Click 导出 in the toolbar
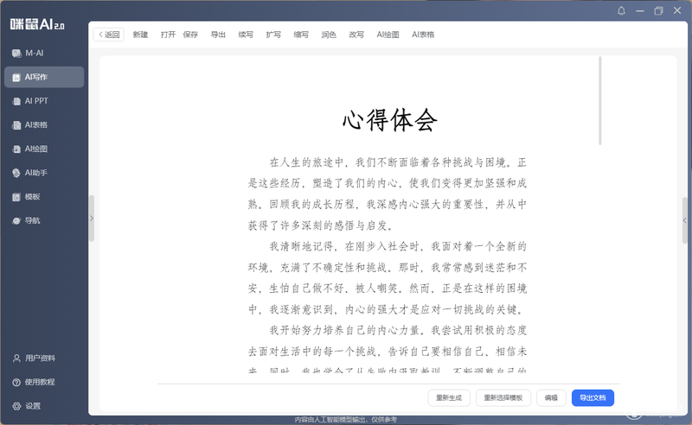This screenshot has height=425, width=692. point(218,35)
